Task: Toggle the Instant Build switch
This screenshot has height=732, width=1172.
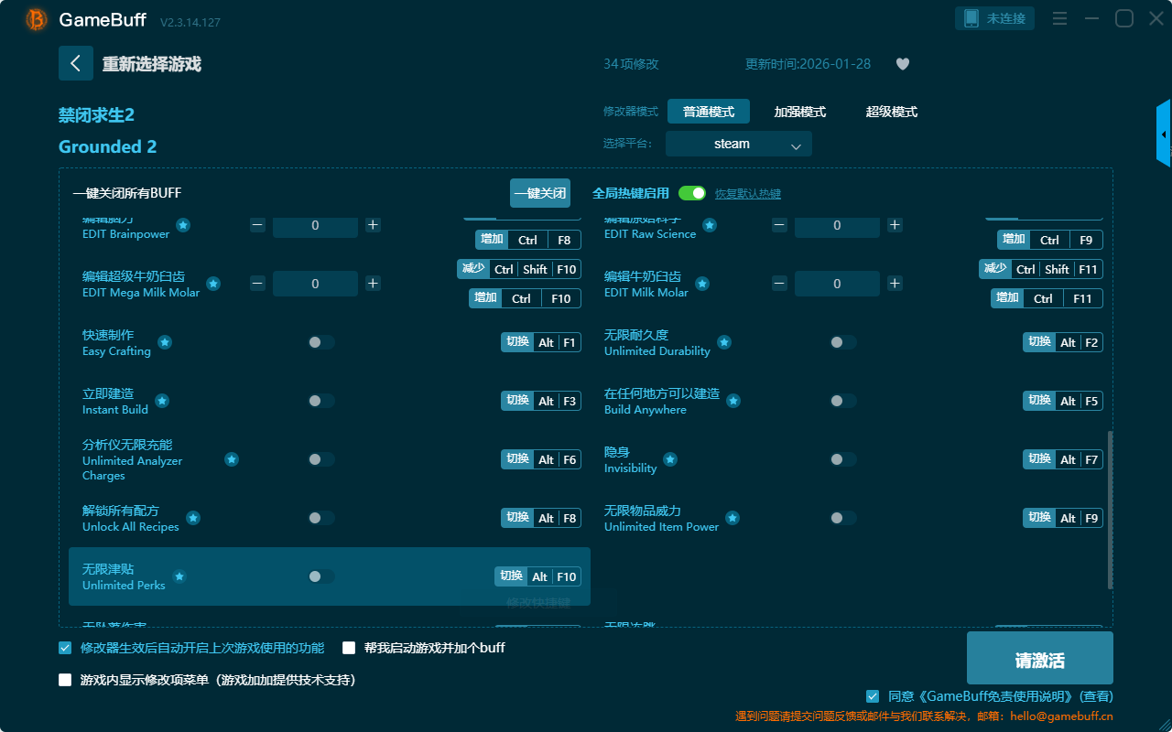Action: (320, 401)
